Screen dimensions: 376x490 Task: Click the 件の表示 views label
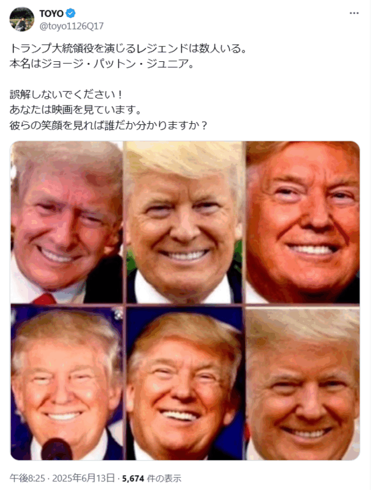click(164, 478)
